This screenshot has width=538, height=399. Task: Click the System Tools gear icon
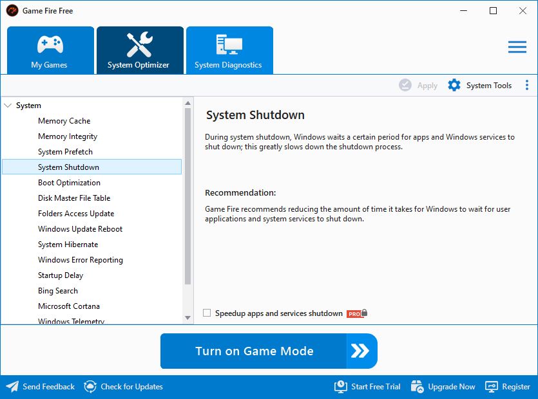coord(454,85)
